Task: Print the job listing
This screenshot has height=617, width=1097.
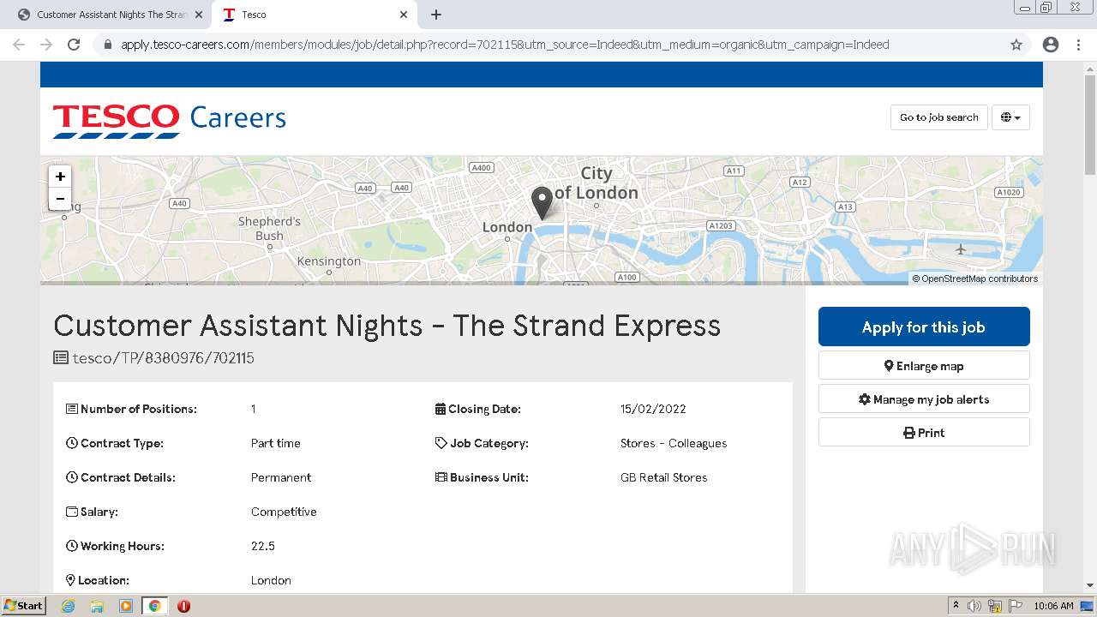Action: pos(924,433)
